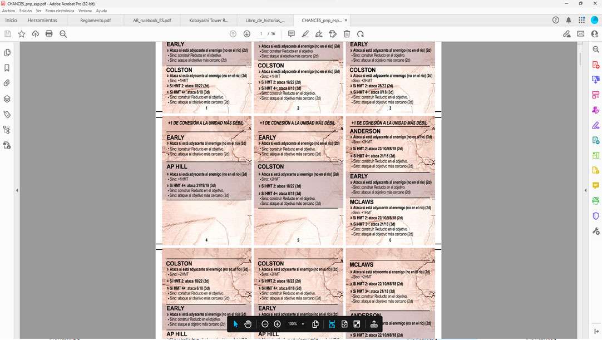Open the bookmarks panel in left sidebar
Screen dimensions: 602x340
click(x=7, y=68)
